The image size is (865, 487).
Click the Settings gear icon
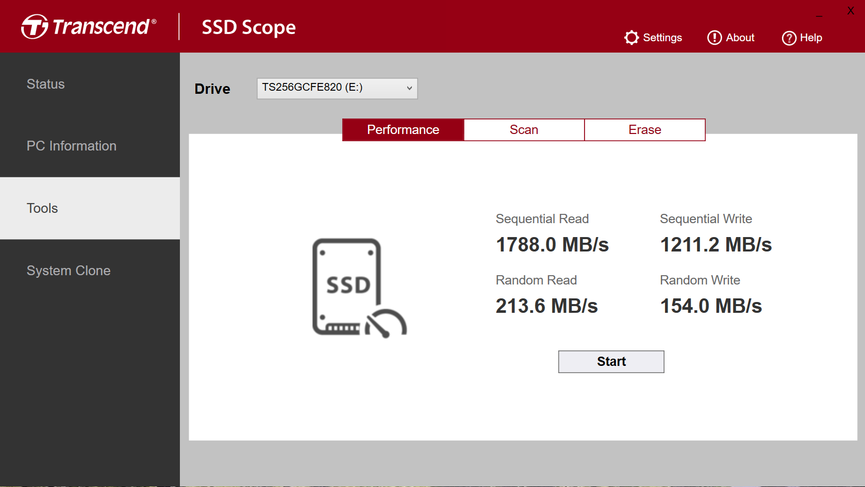pos(631,38)
